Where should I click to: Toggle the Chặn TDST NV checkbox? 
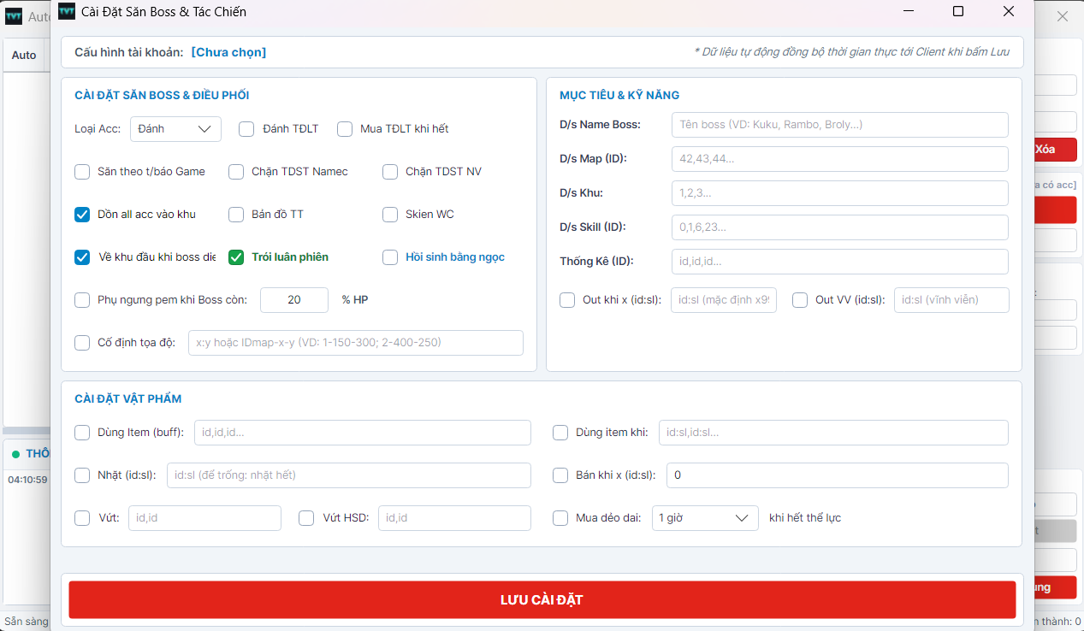[x=390, y=172]
